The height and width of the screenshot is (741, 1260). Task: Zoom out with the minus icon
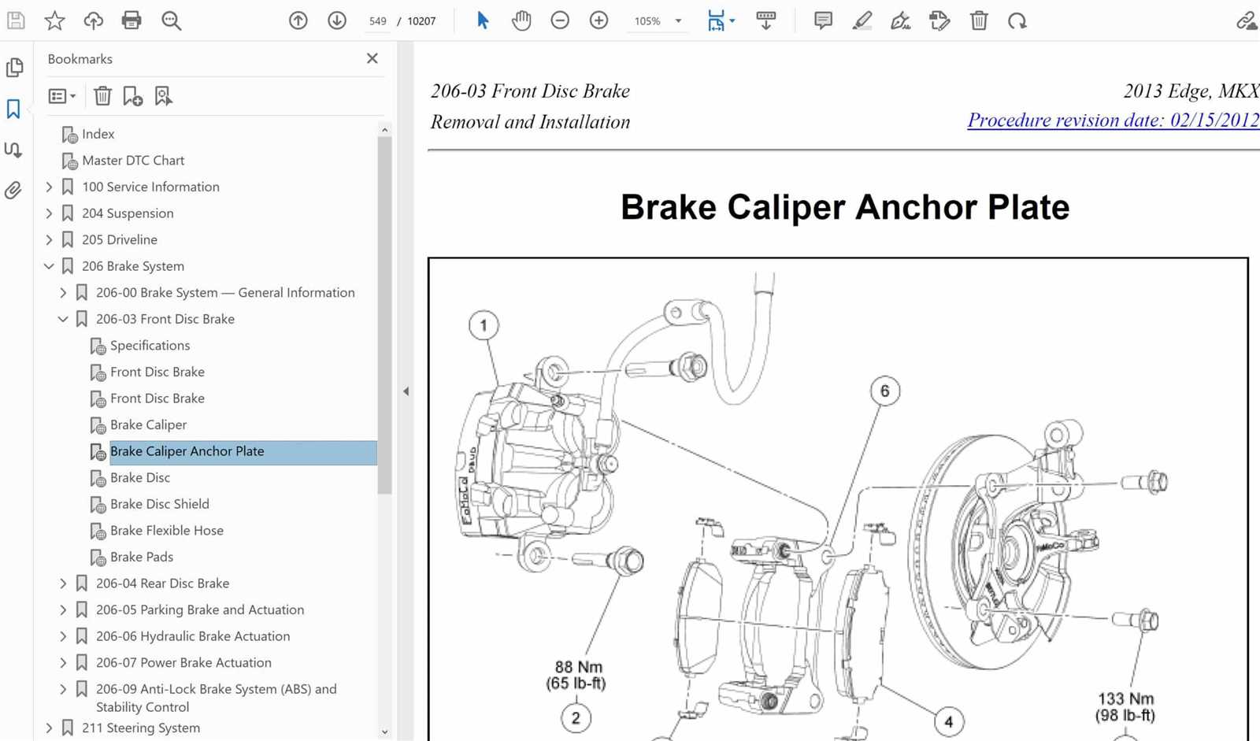pos(560,20)
